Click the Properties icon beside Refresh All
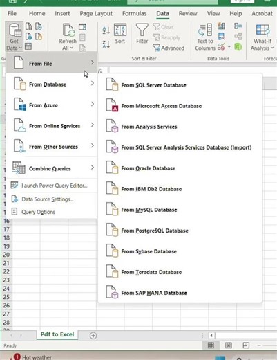The image size is (277, 360). click(x=82, y=37)
